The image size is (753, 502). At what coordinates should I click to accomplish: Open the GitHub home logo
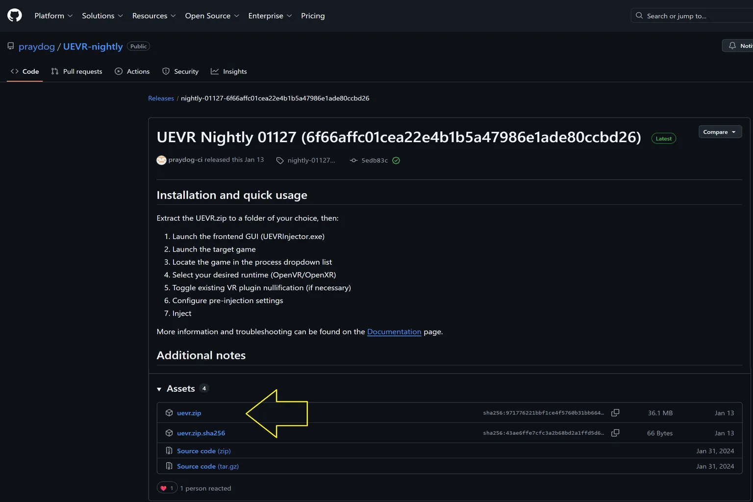point(15,16)
